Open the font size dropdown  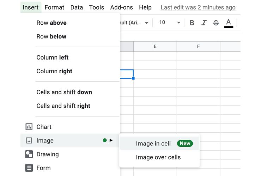click(x=169, y=23)
